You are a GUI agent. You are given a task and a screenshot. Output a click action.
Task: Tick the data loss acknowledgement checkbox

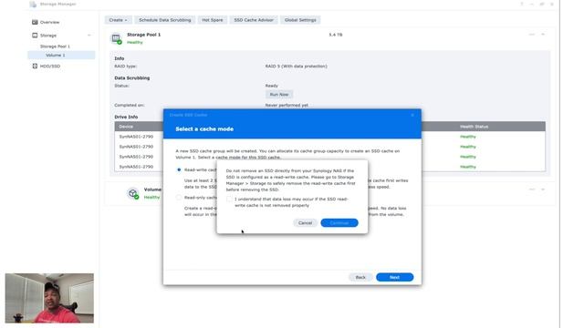229,199
